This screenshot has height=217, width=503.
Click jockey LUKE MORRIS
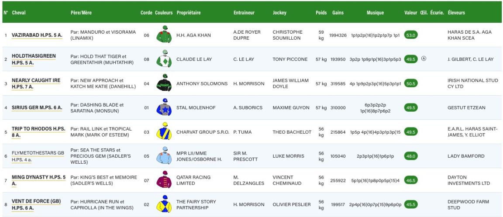[x=288, y=156]
